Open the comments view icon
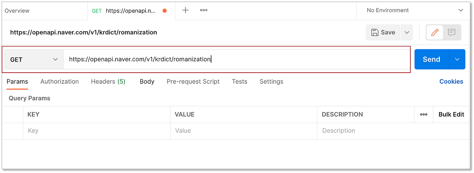The height and width of the screenshot is (173, 474). [x=451, y=32]
